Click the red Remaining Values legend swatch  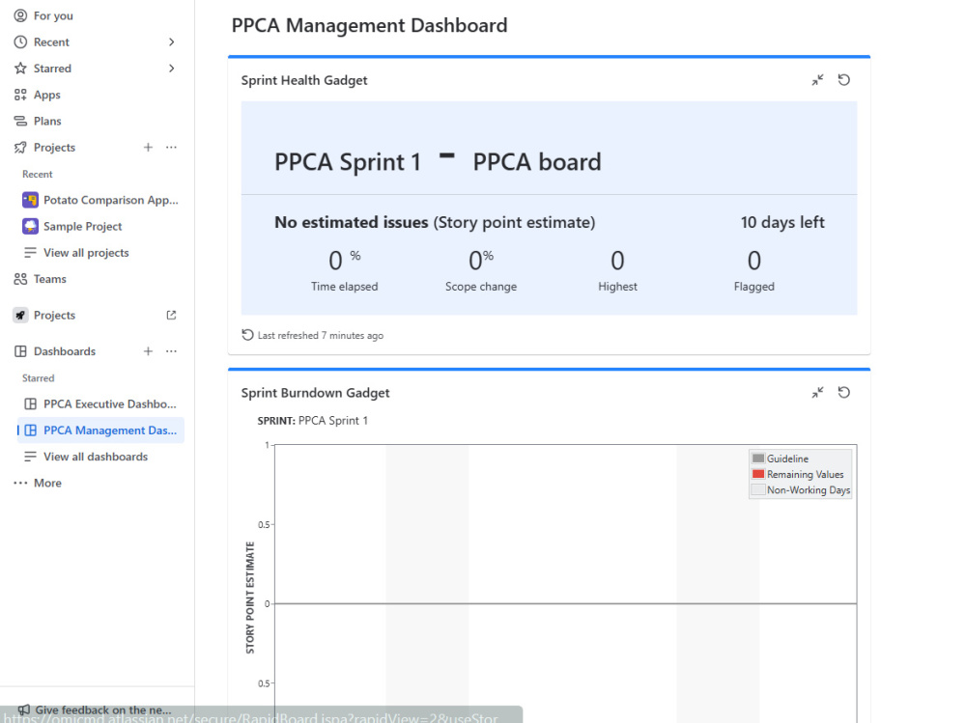click(758, 474)
